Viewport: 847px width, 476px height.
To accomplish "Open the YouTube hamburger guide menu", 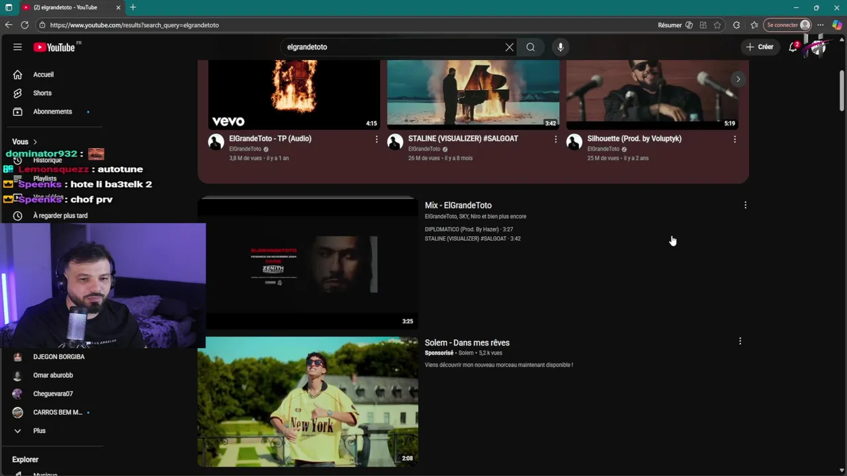I will pos(18,47).
